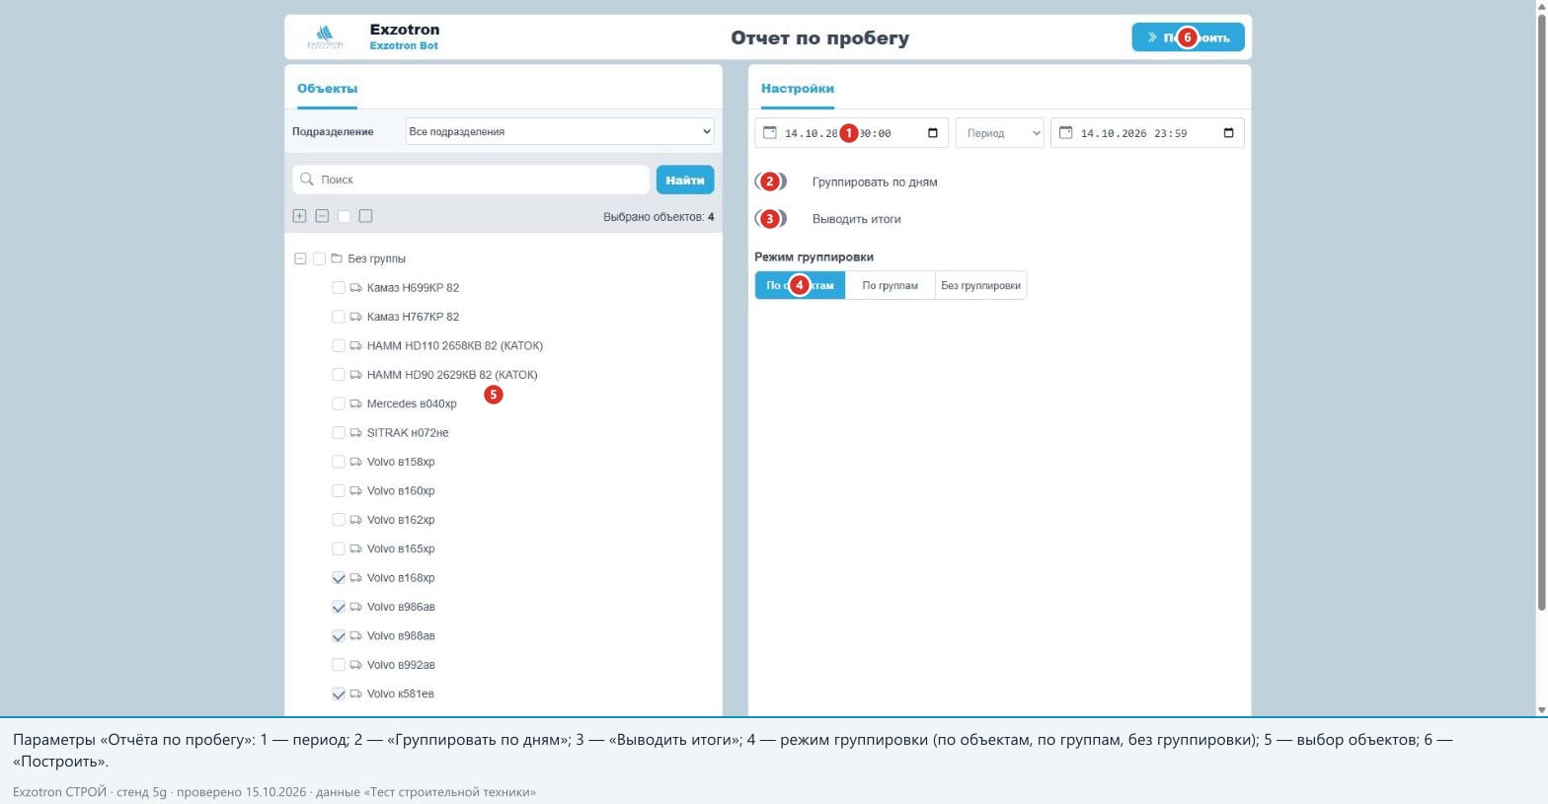
Task: Open the Exzotron Bot link
Action: point(404,45)
